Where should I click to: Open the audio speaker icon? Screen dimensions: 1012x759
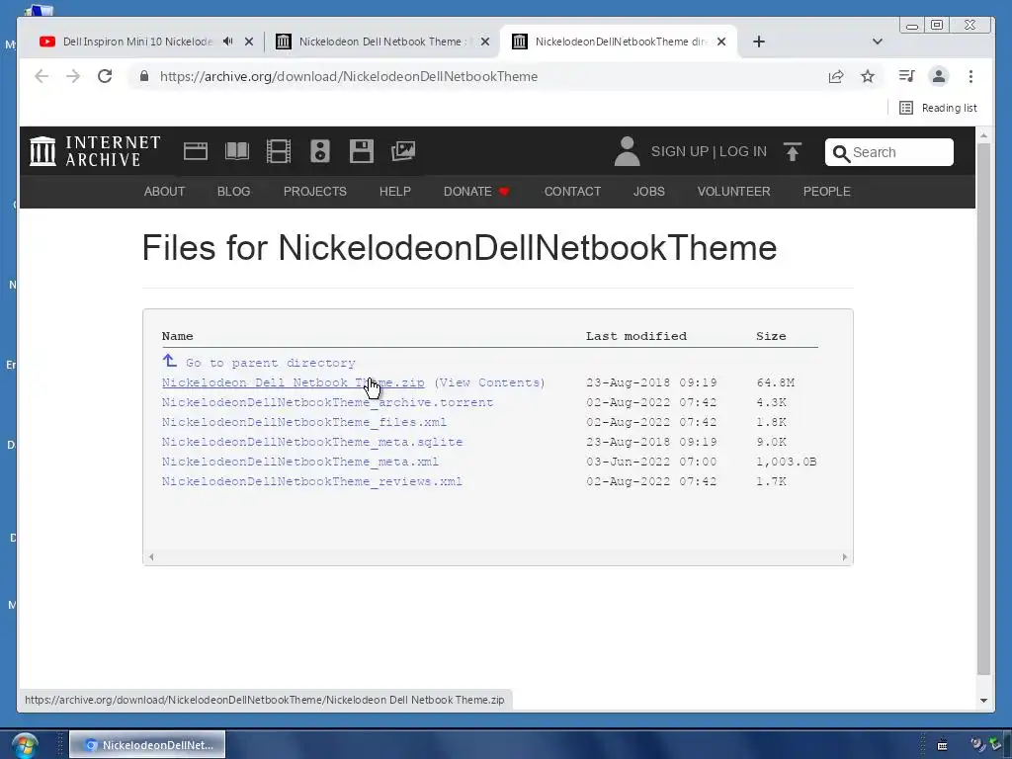click(320, 151)
